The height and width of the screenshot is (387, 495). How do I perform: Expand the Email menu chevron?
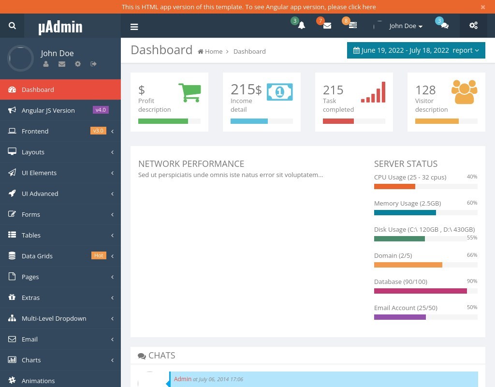pos(112,339)
